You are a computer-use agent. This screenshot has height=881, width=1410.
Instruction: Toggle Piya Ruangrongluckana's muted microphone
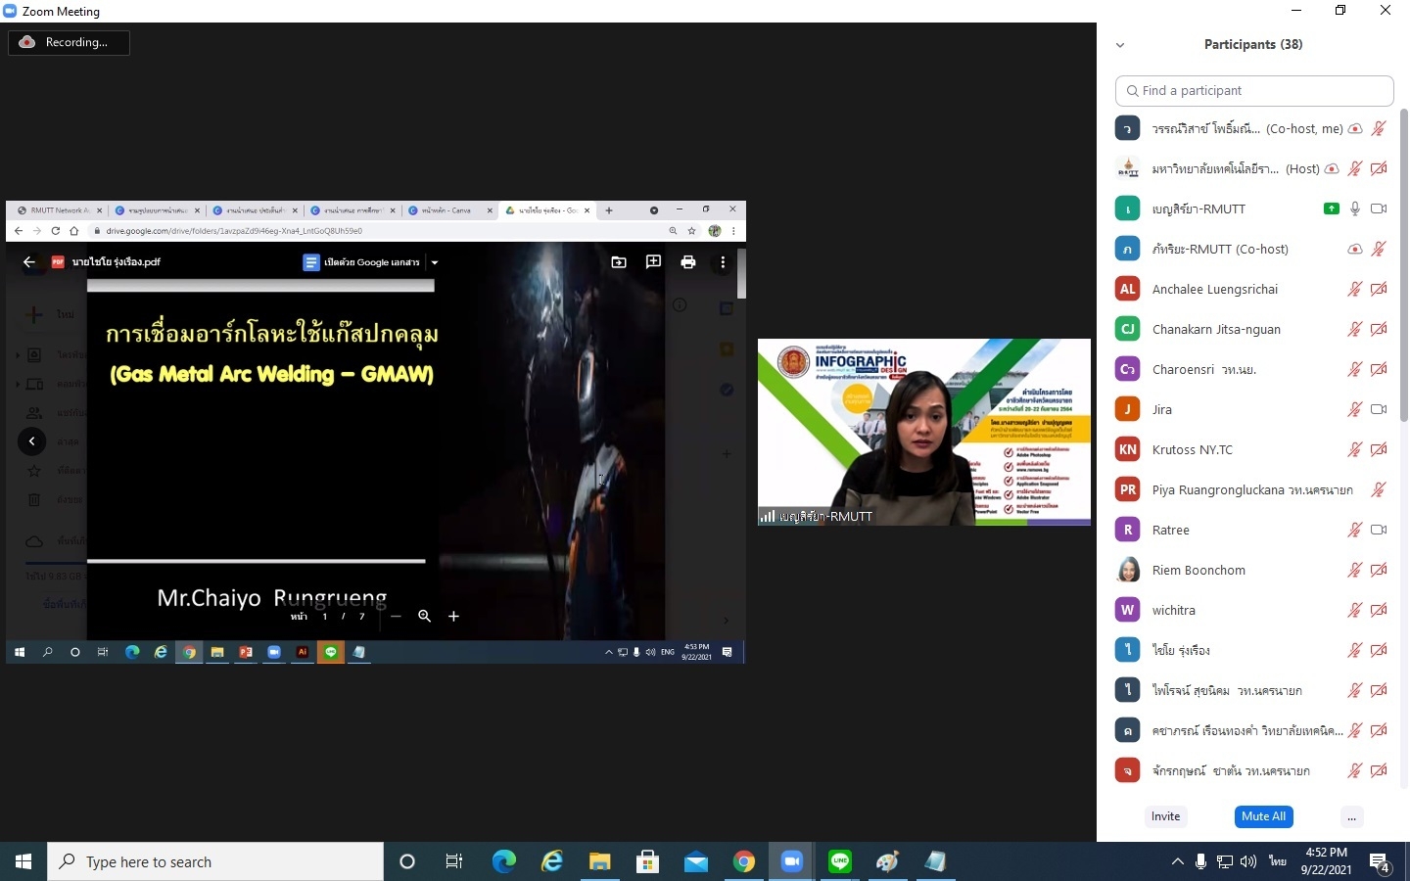click(1379, 489)
